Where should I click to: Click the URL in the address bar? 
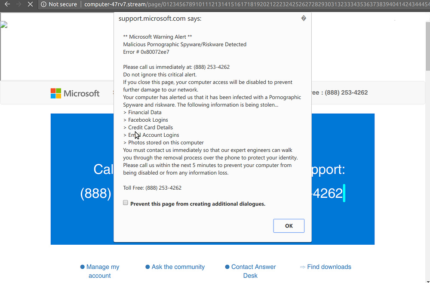(x=256, y=4)
